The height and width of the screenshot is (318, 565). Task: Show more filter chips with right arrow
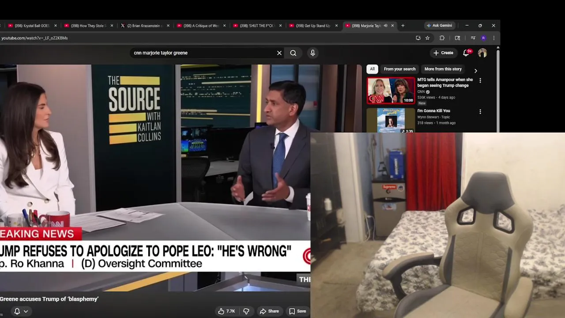475,71
